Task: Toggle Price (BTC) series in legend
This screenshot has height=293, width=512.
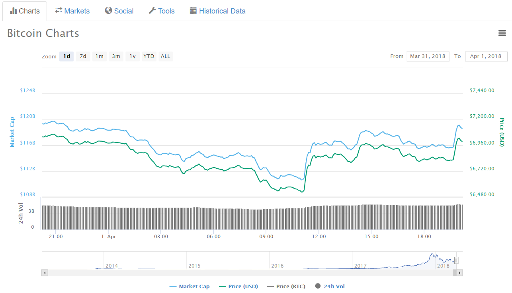Action: (287, 286)
